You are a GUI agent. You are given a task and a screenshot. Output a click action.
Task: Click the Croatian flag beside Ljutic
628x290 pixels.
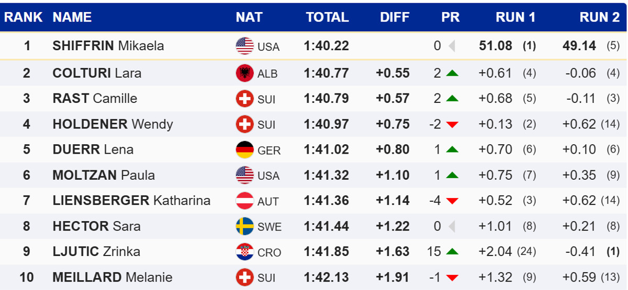[x=244, y=252]
